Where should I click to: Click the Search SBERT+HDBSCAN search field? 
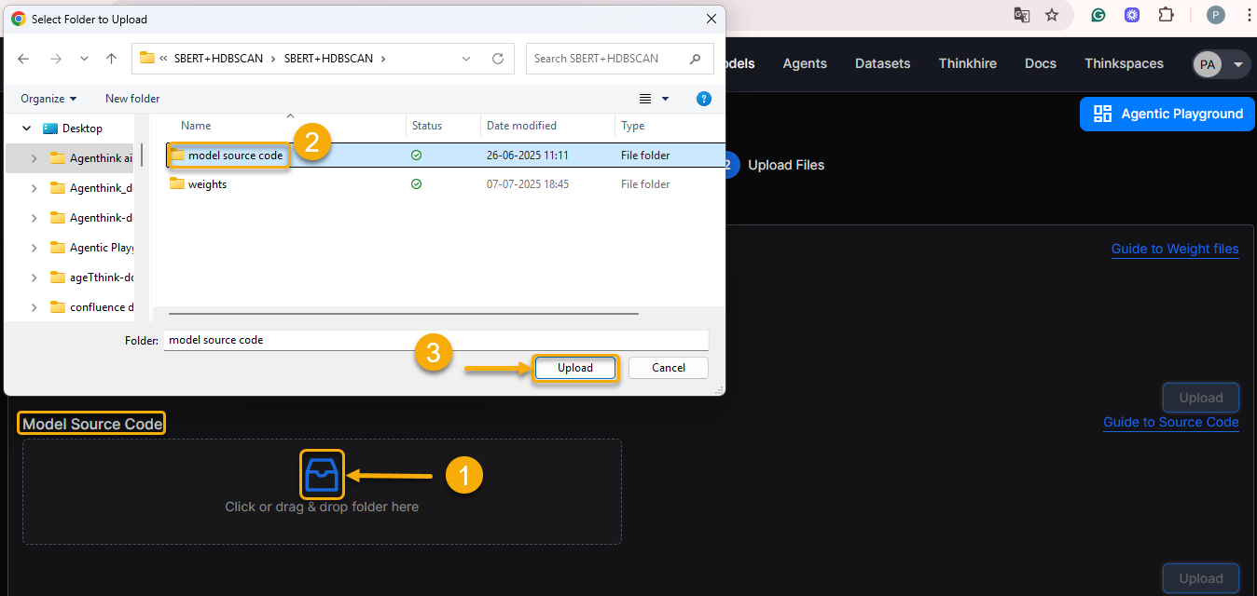pyautogui.click(x=608, y=59)
